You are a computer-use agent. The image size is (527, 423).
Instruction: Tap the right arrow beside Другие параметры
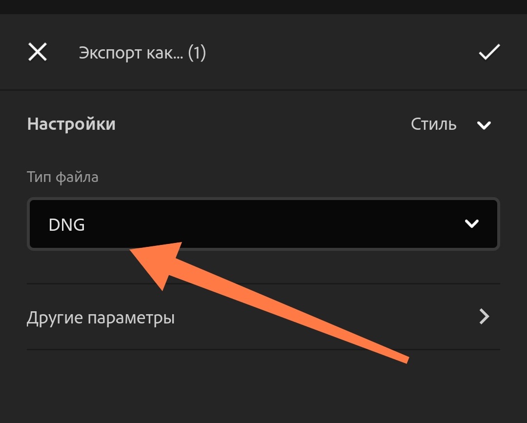pyautogui.click(x=484, y=317)
